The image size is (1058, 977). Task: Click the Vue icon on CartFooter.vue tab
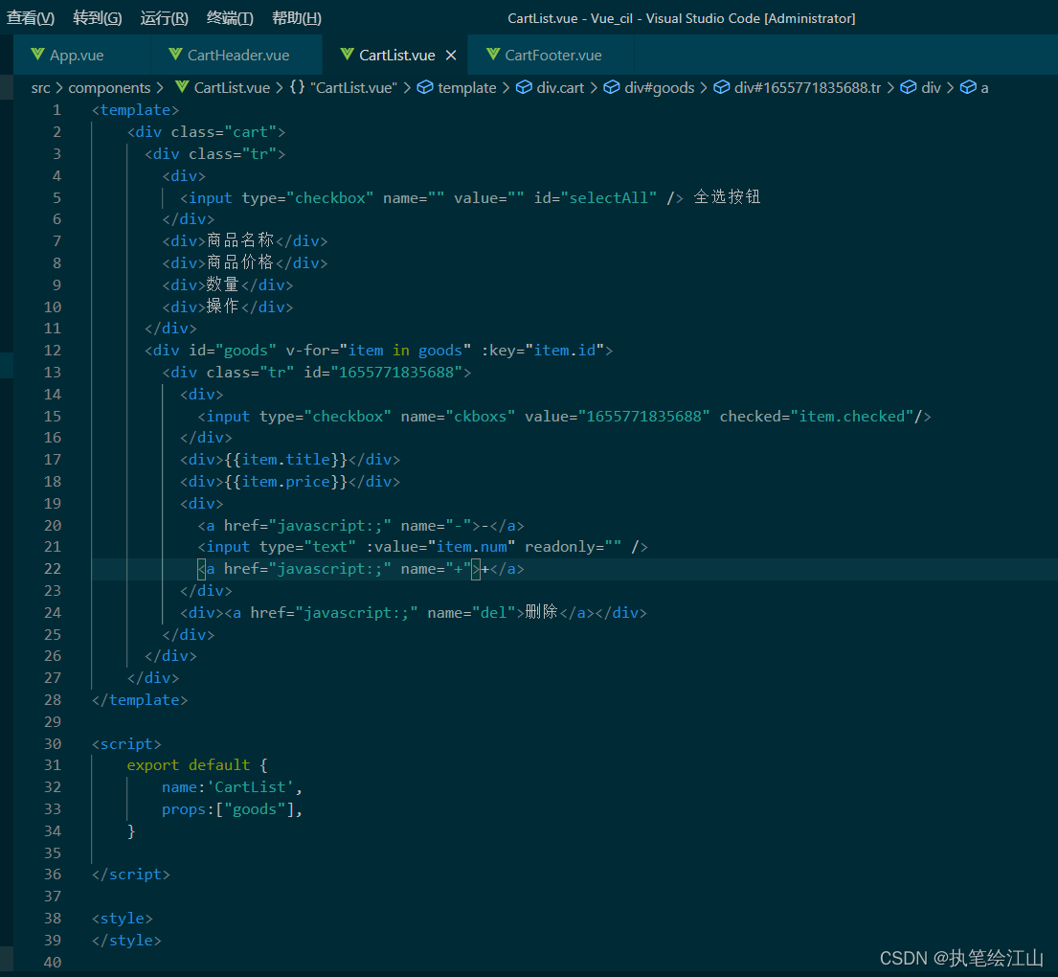pos(493,55)
